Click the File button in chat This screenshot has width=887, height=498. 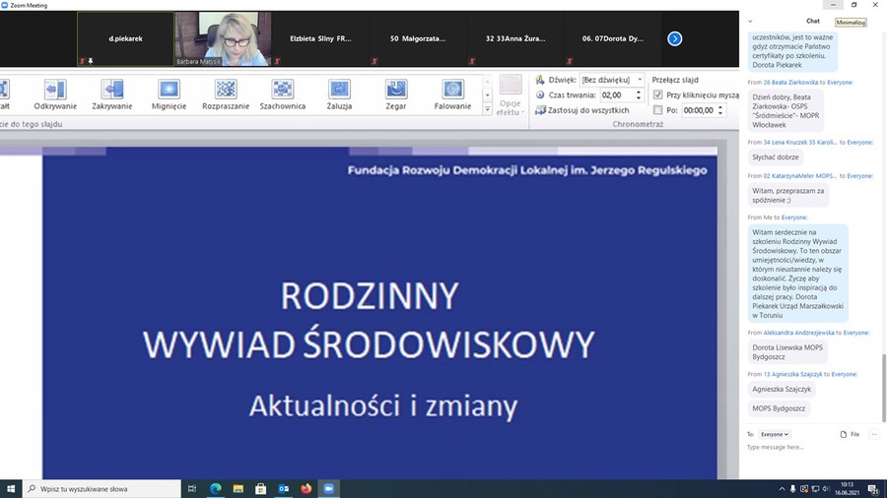click(x=850, y=434)
